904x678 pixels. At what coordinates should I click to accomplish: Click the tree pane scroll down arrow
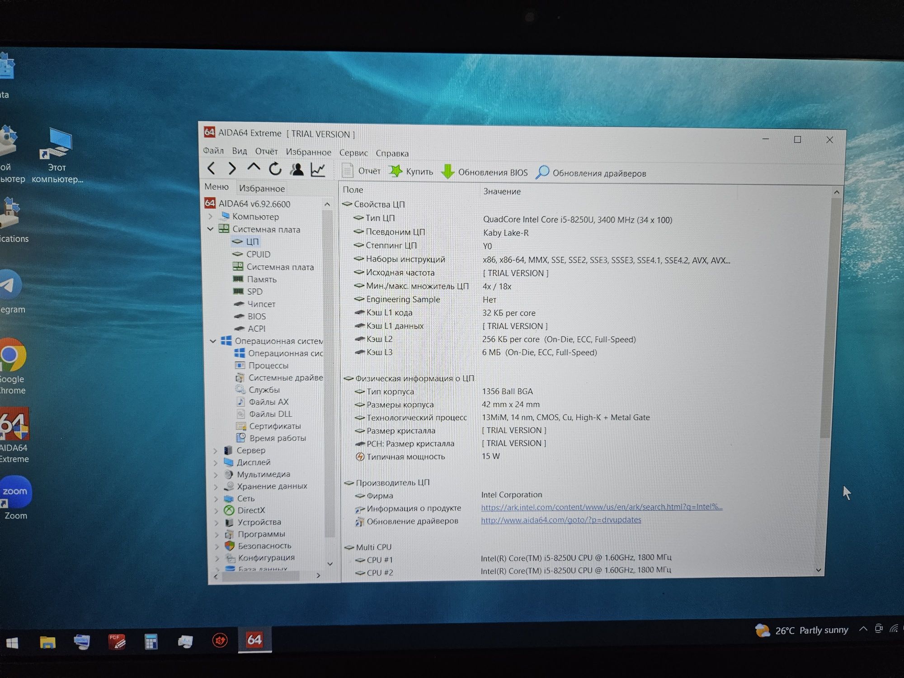330,564
